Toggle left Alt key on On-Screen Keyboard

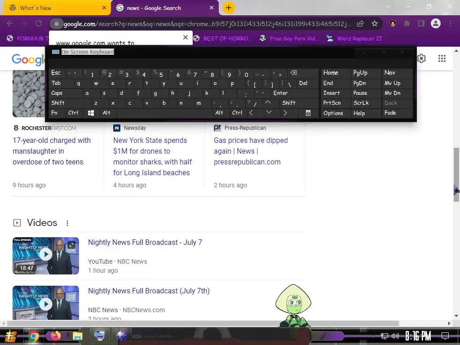point(108,113)
